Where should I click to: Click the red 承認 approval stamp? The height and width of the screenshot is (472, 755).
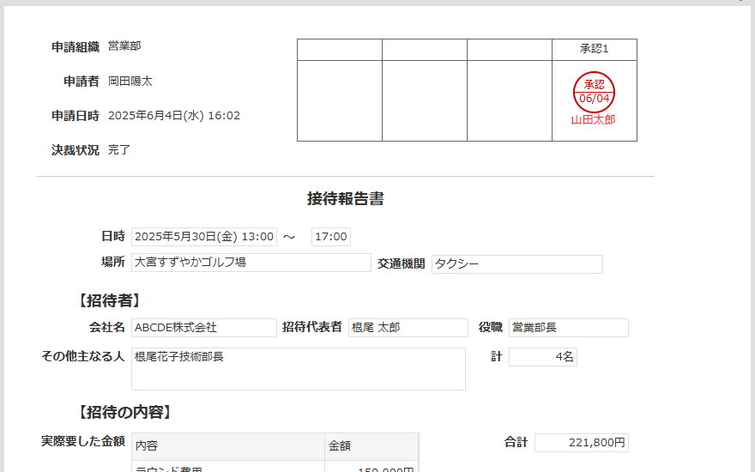click(x=594, y=92)
